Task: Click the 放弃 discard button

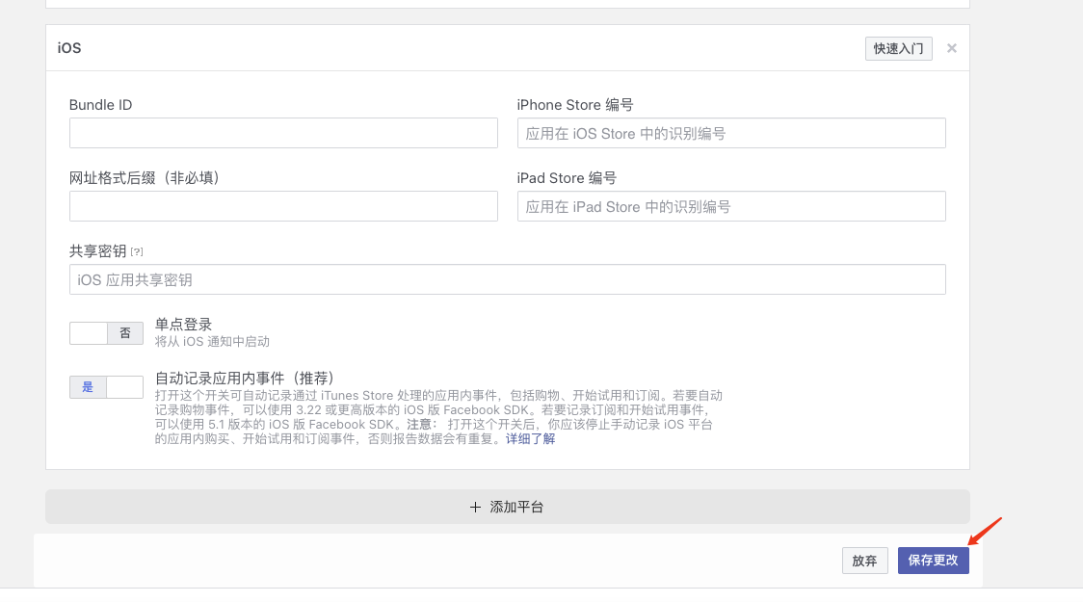Action: 864,561
